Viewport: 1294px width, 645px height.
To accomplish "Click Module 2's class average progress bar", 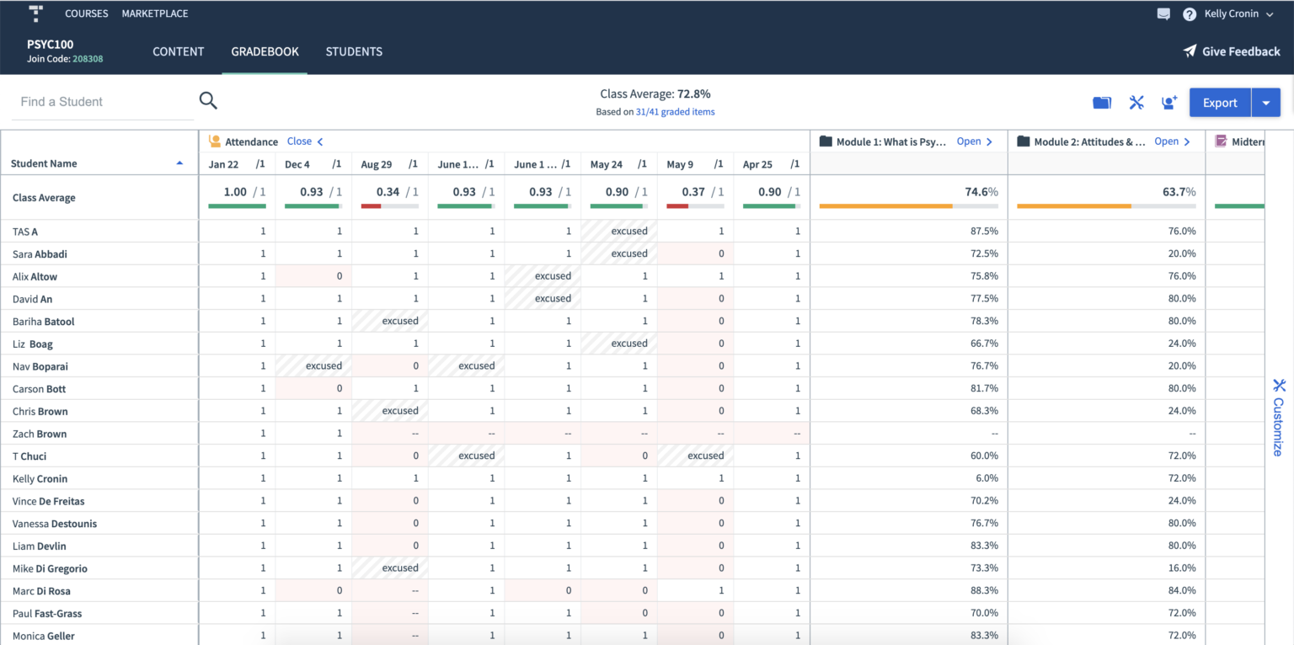I will pyautogui.click(x=1106, y=205).
